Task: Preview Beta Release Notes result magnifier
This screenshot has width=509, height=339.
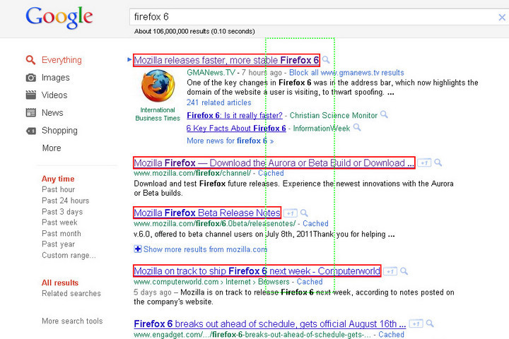Action: point(304,213)
